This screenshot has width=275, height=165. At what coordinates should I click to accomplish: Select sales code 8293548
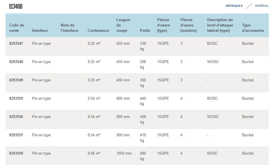(16, 62)
